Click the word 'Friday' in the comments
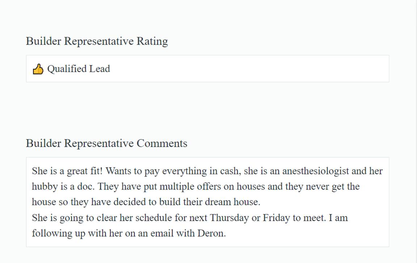 [x=276, y=218]
